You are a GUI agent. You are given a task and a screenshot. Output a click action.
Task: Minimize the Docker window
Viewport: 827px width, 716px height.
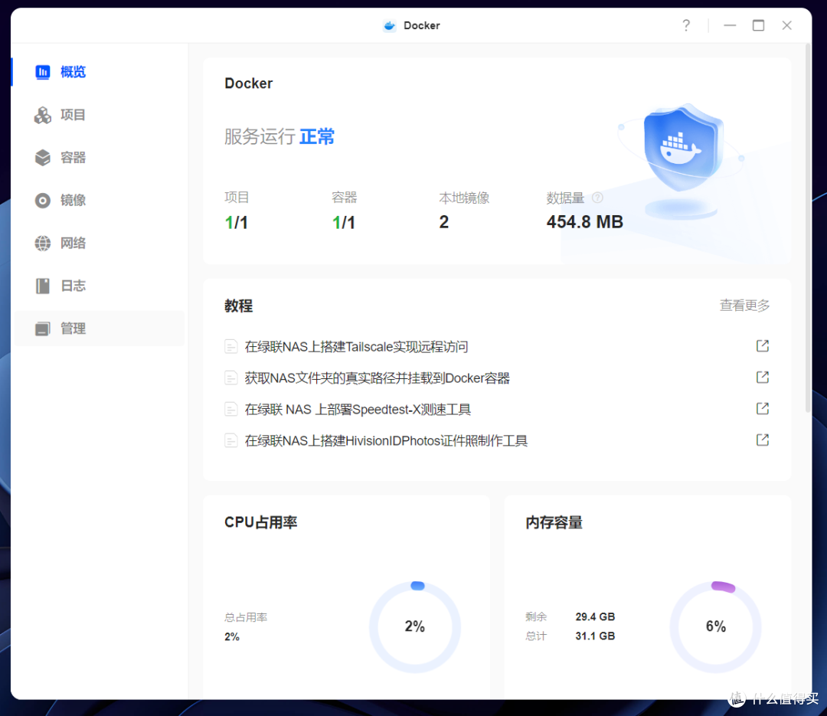tap(730, 25)
